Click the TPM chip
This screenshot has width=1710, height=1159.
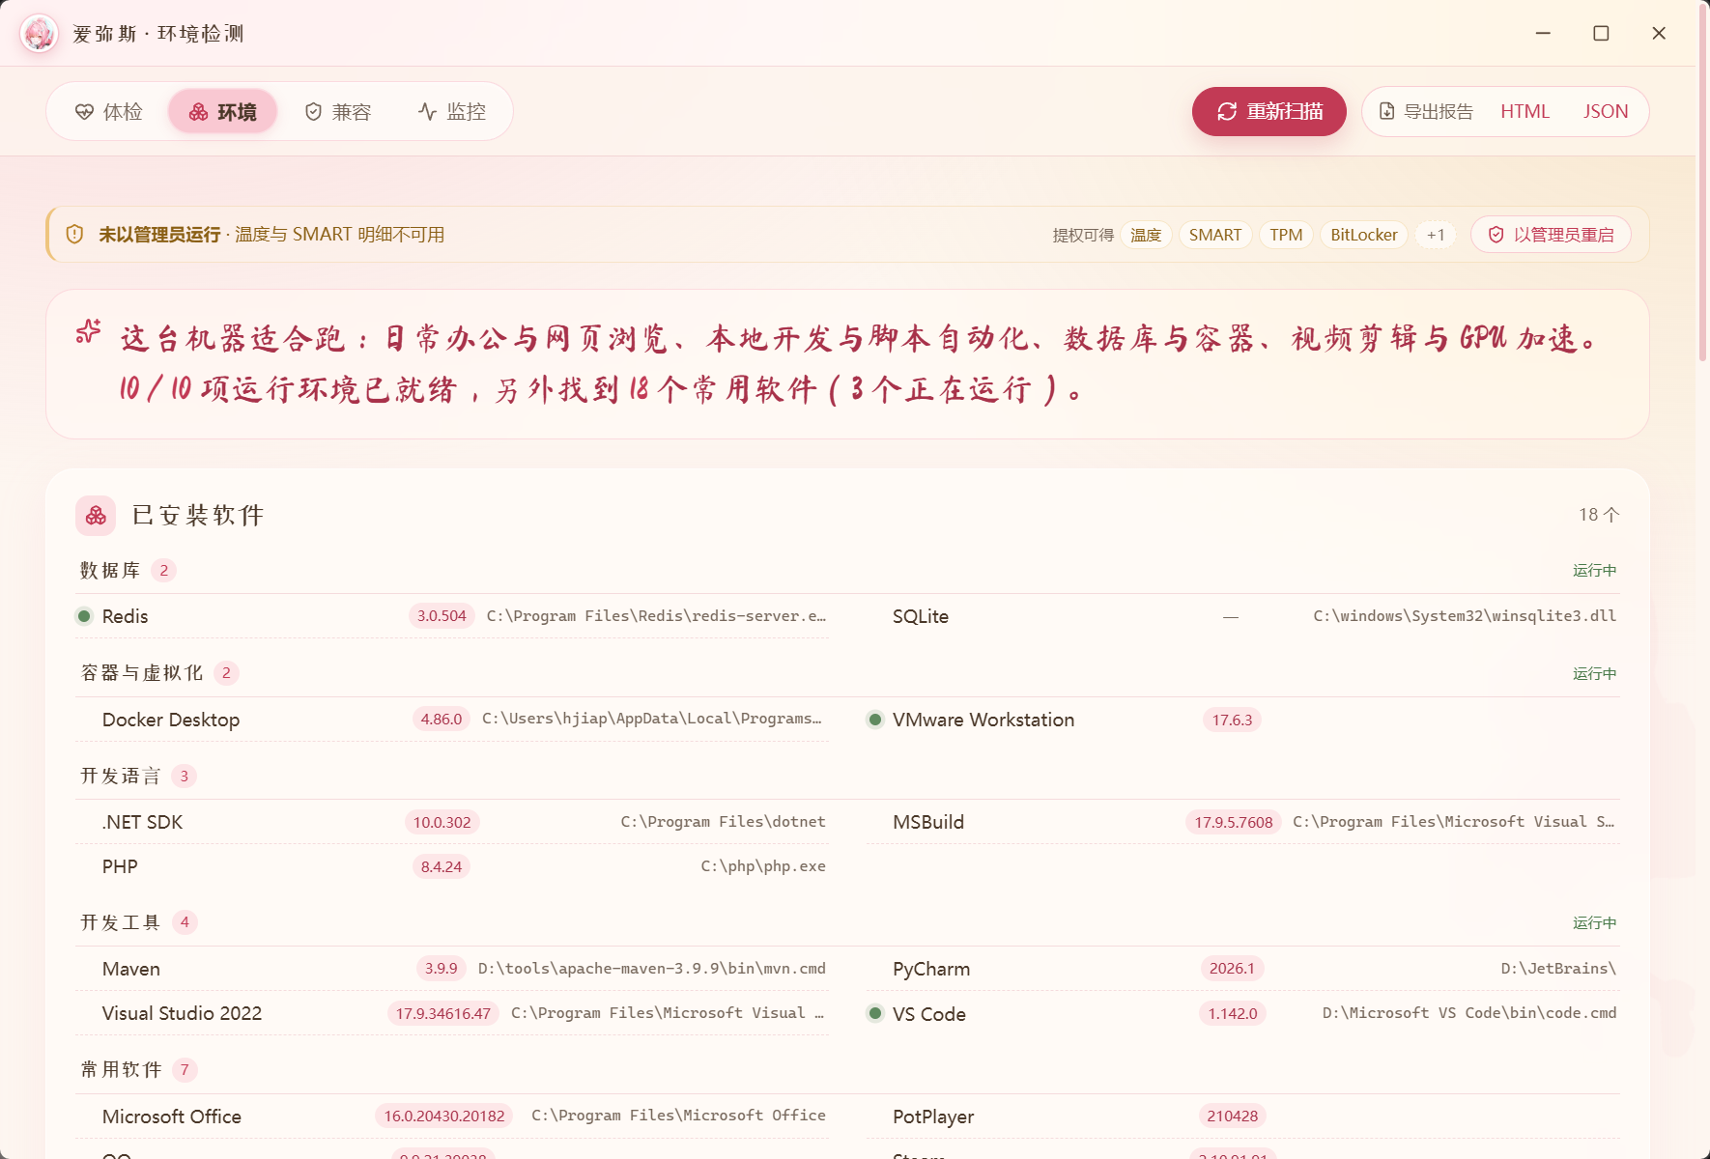click(1286, 235)
